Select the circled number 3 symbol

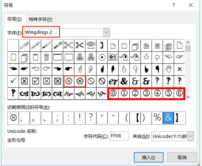click(x=146, y=93)
